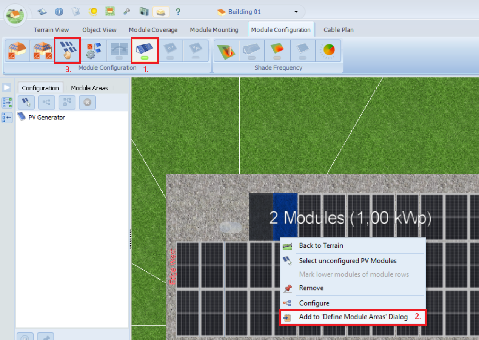Click the blue highlighted PV module
The width and height of the screenshot is (479, 340).
pos(285,216)
